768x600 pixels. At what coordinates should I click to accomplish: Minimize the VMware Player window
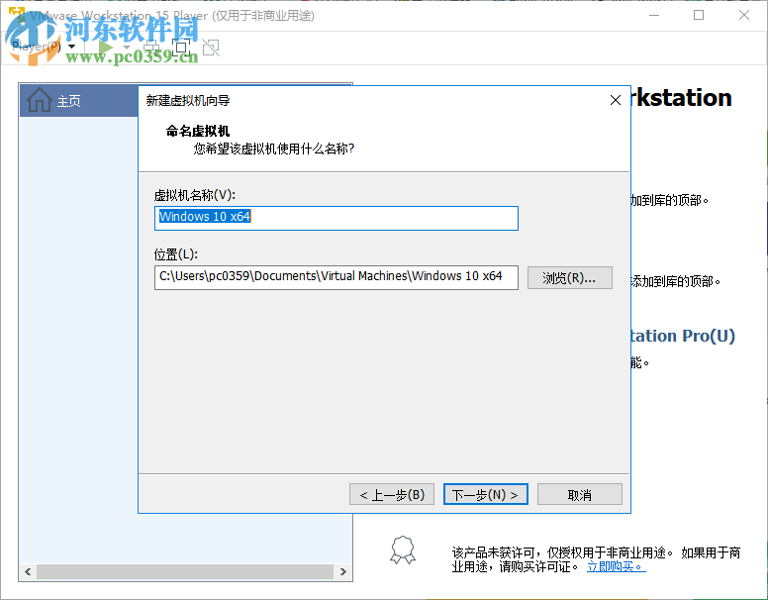[x=654, y=15]
